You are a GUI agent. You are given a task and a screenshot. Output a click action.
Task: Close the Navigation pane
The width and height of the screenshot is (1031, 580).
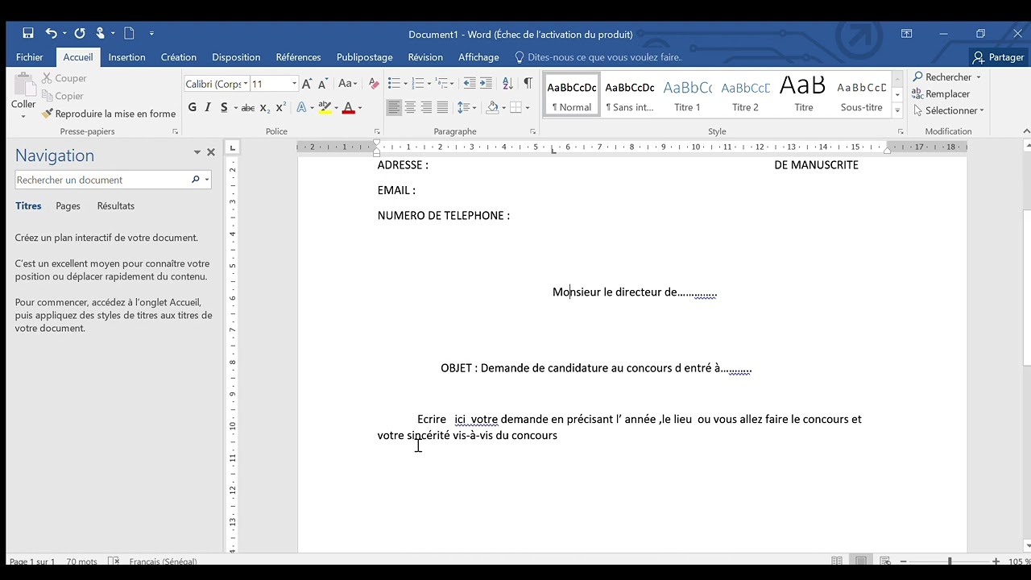pos(211,152)
